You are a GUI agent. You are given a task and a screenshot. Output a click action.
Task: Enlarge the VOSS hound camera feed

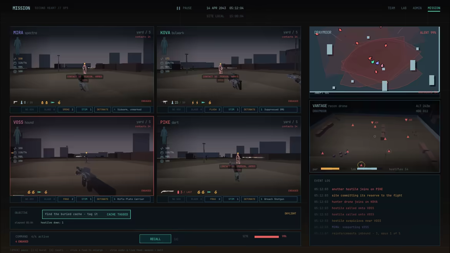coord(82,155)
